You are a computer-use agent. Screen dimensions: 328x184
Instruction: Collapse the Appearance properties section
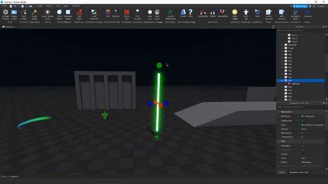coord(279,112)
